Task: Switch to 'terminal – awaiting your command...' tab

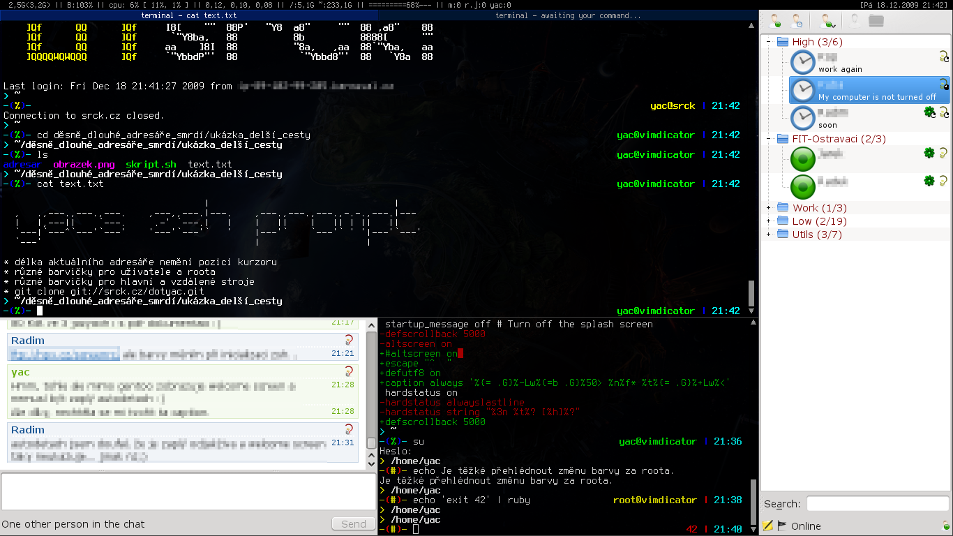Action: pos(568,15)
